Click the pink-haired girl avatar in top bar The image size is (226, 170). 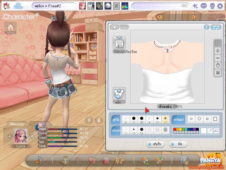click(82, 6)
